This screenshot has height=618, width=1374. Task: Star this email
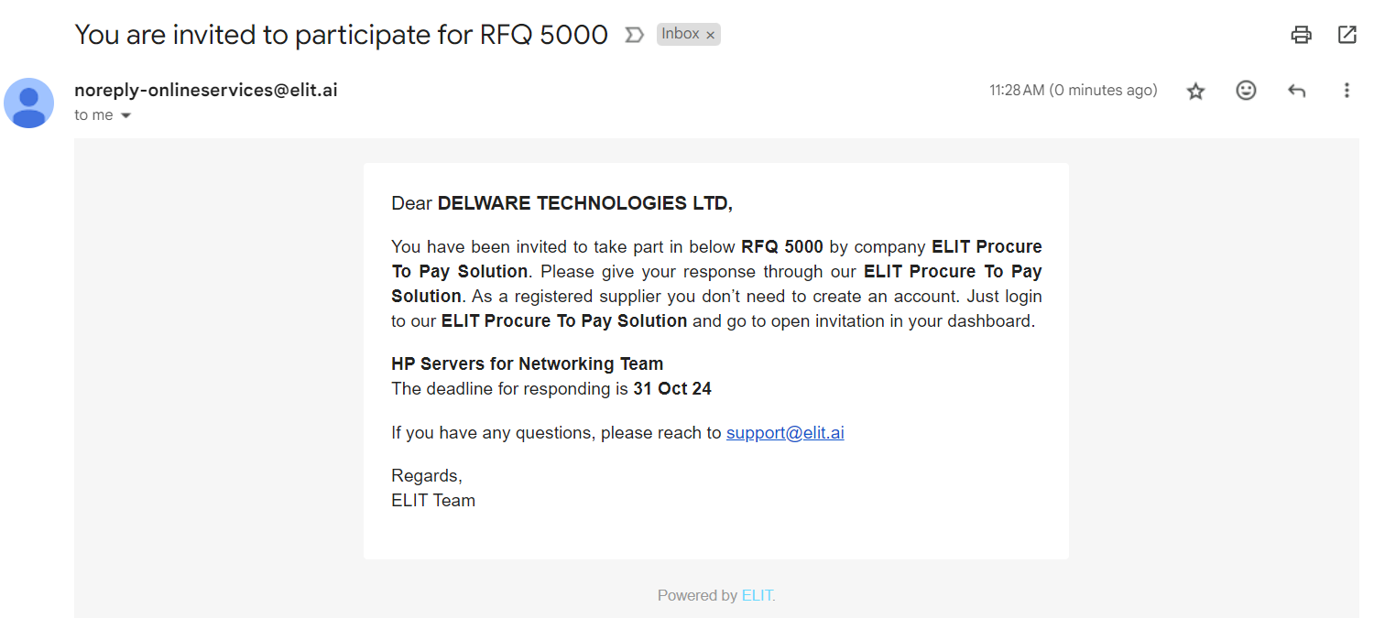point(1195,91)
